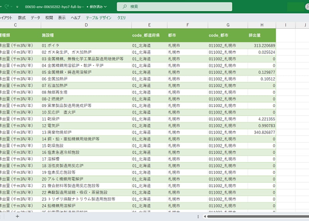Select column E by its header
This screenshot has height=221, width=309.
pos(149,25)
